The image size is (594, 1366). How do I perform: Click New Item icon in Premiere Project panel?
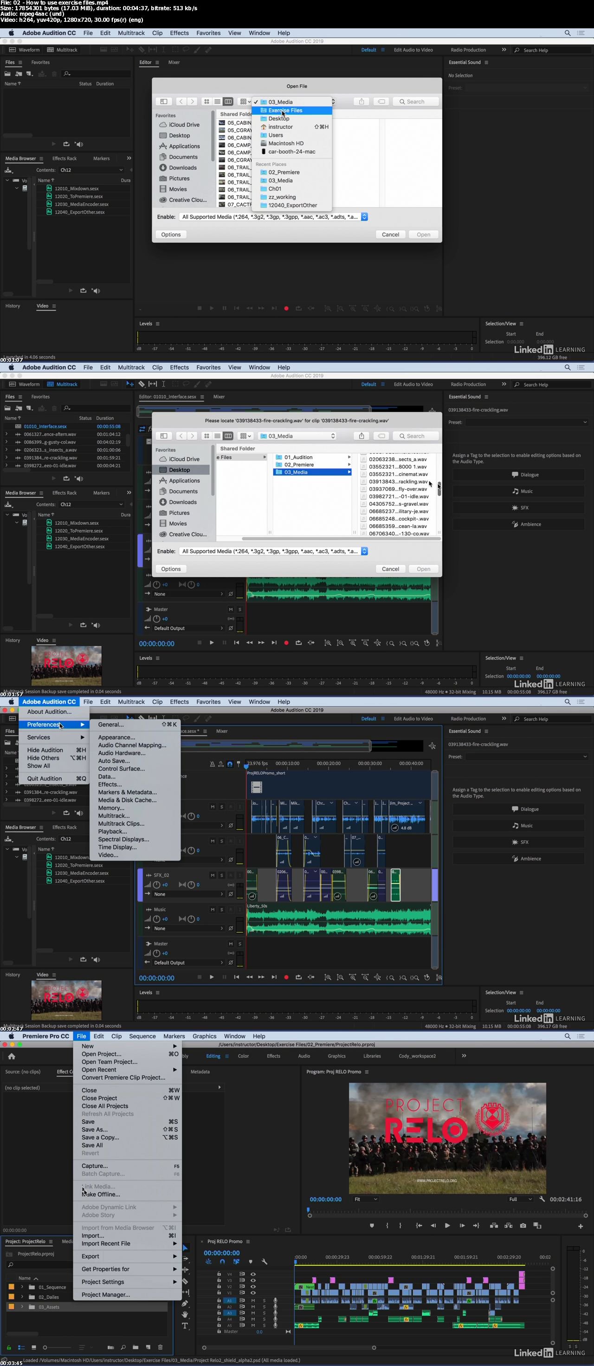(148, 1347)
